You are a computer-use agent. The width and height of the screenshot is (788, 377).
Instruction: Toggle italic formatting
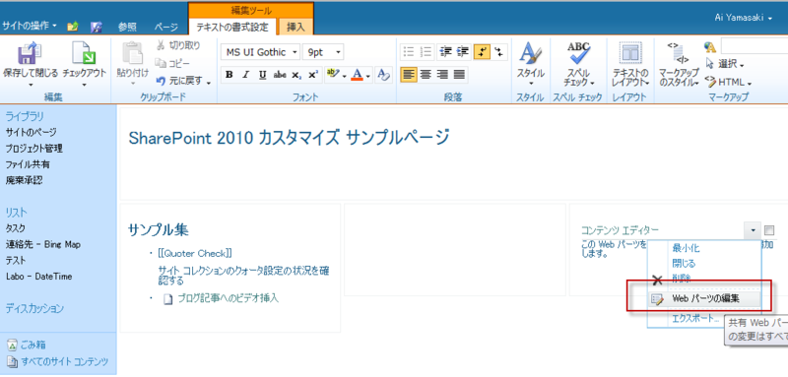245,75
